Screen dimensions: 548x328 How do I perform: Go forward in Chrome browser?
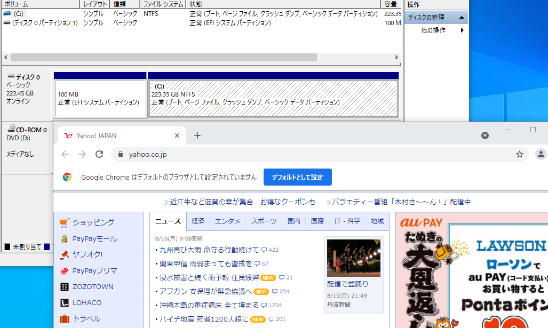click(x=82, y=154)
